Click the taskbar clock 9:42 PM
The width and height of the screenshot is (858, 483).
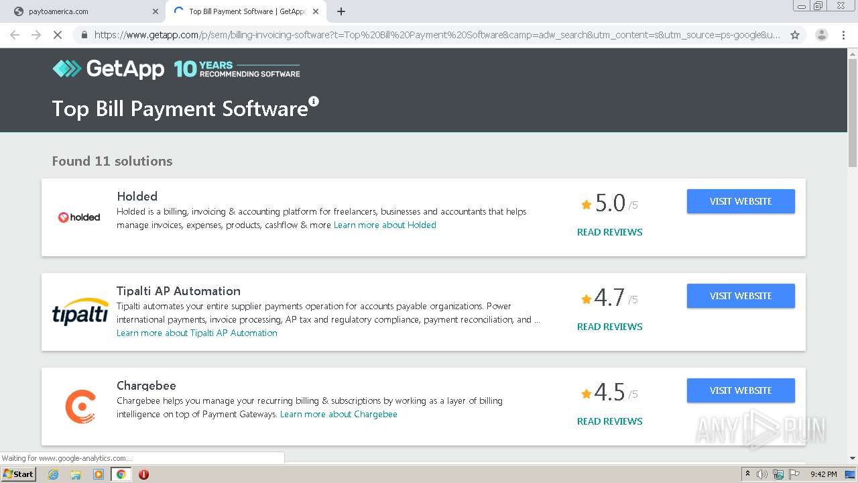823,474
